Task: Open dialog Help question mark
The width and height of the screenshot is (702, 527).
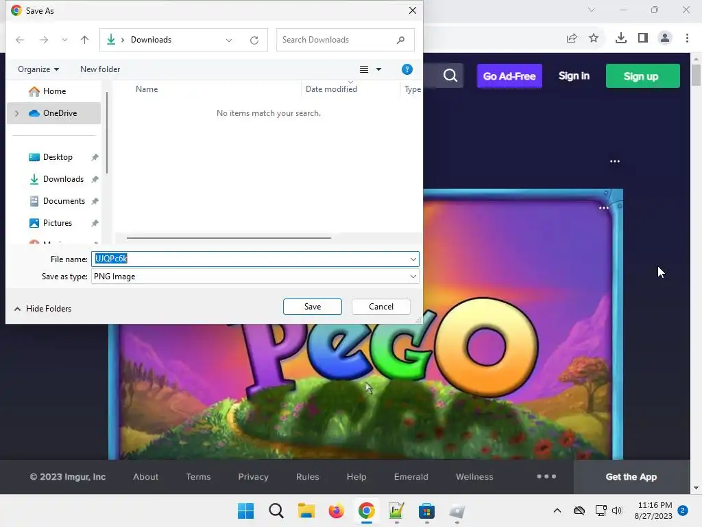Action: click(x=407, y=69)
